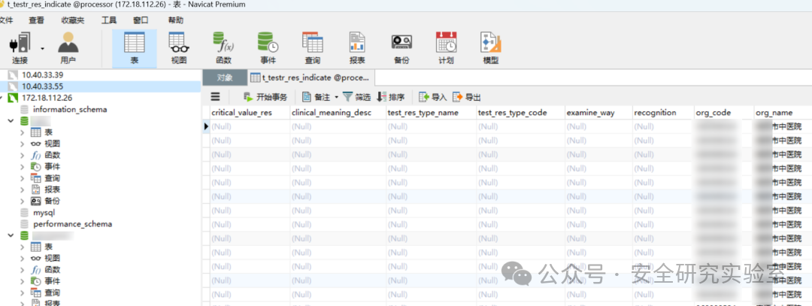812x306 pixels.
Task: Open the 计划 schedule toolbar icon
Action: [446, 49]
